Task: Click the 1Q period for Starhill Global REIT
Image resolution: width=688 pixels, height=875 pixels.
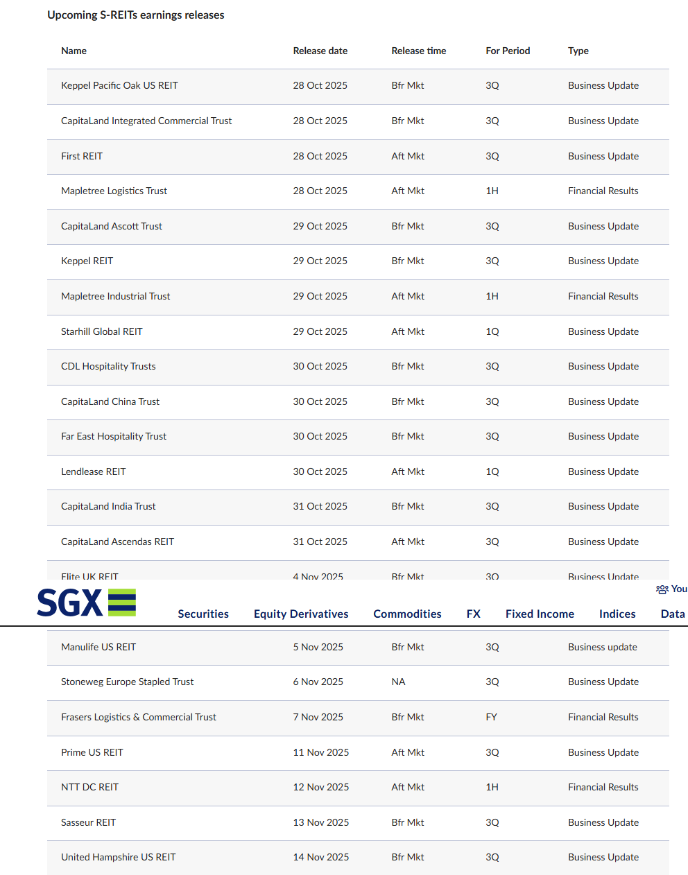Action: (492, 331)
